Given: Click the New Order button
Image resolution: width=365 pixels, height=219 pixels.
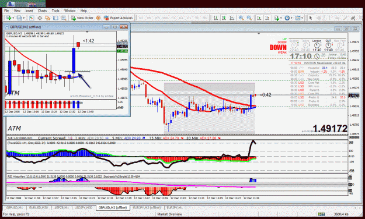Looking at the screenshot, I should pos(82,18).
